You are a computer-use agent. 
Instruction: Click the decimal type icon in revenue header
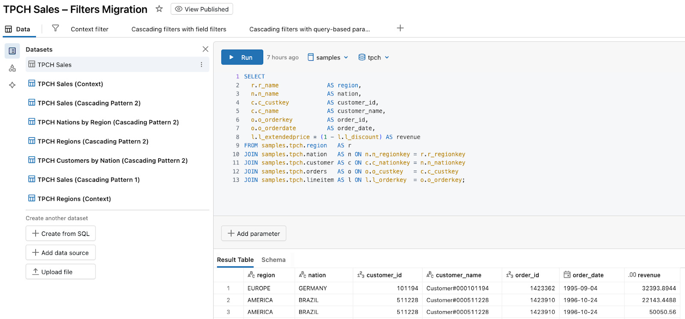tap(632, 275)
